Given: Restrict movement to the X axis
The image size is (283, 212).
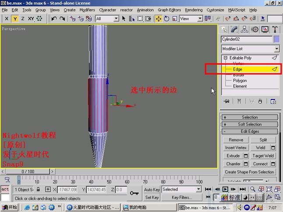Looking at the screenshot, I should (7, 18).
